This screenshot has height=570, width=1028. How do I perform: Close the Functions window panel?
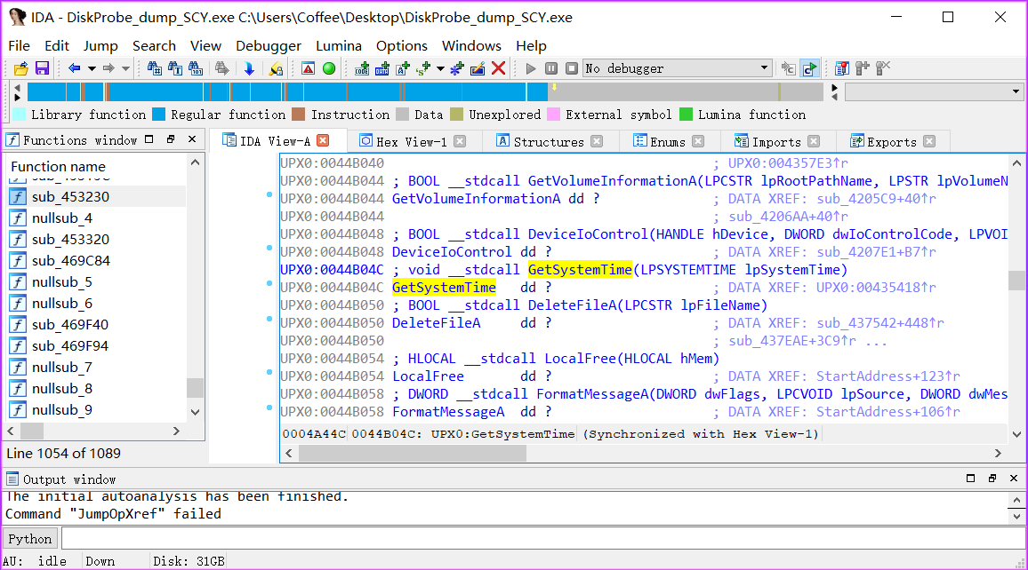(192, 139)
